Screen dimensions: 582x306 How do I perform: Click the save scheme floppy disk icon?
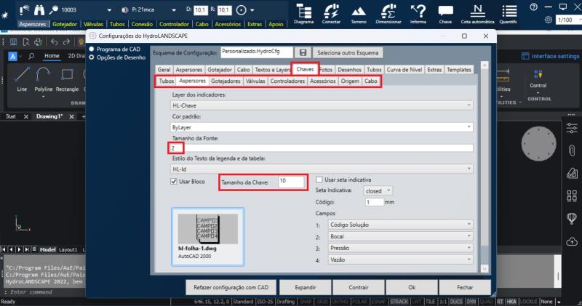click(303, 53)
